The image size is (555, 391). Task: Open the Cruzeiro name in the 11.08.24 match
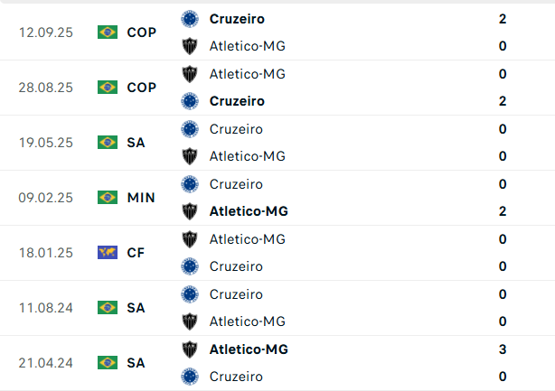click(x=236, y=294)
